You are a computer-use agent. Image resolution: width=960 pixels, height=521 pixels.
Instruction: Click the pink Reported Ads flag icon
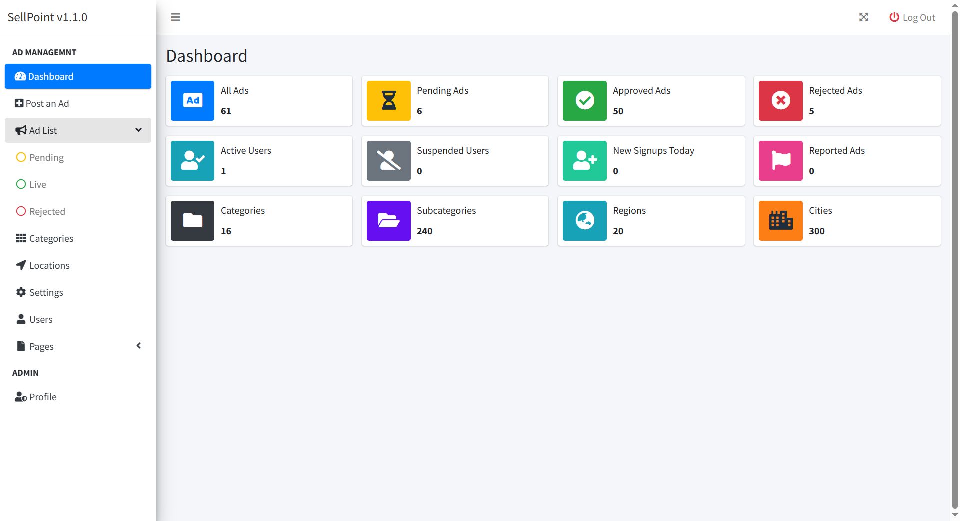(x=781, y=161)
